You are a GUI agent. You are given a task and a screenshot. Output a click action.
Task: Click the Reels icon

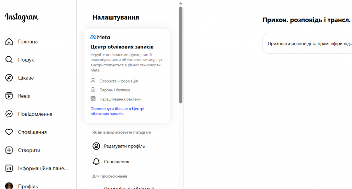9,96
